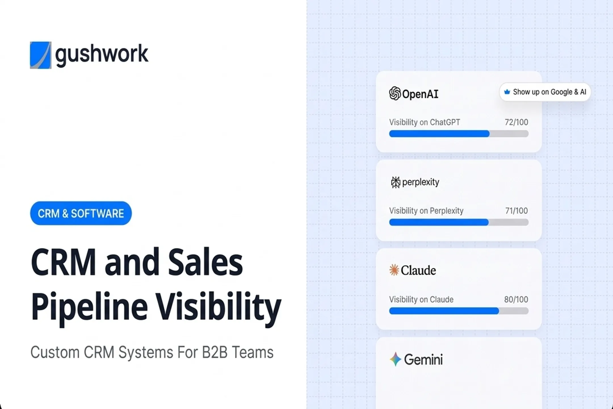Click the Claude name text
The width and height of the screenshot is (613, 409).
coord(418,270)
